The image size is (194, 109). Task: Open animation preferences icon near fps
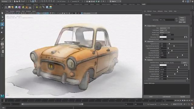click(x=192, y=104)
